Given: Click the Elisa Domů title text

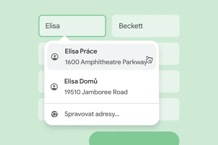Looking at the screenshot, I should click(81, 81).
